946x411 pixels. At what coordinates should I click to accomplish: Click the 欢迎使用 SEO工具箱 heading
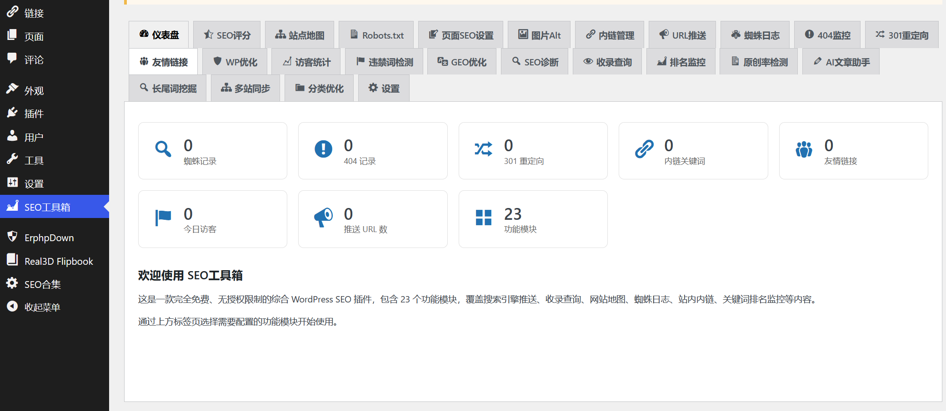pos(190,275)
